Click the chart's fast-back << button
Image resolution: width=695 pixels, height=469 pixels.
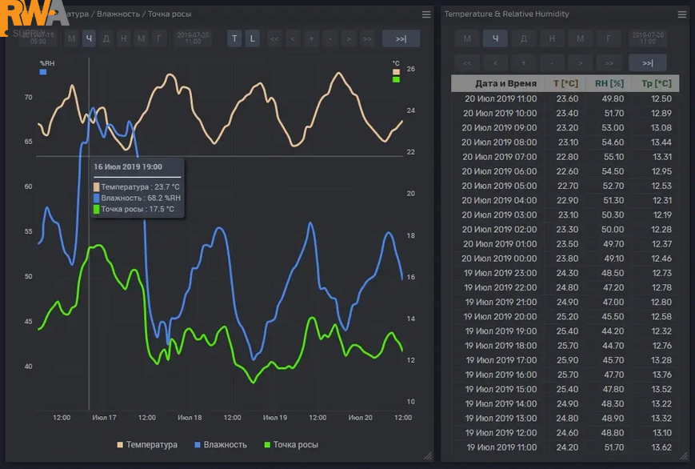[x=274, y=38]
